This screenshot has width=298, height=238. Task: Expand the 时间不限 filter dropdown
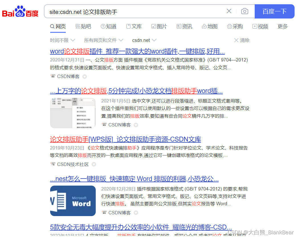[62, 40]
